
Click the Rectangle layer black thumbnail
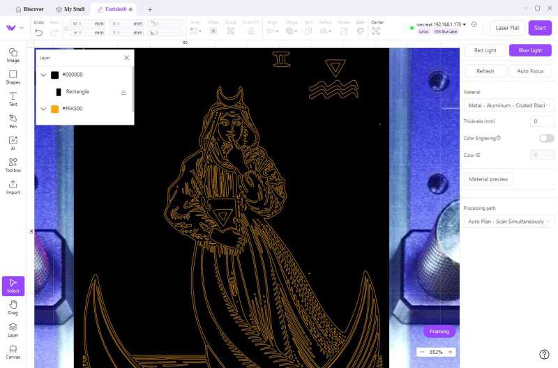(59, 92)
